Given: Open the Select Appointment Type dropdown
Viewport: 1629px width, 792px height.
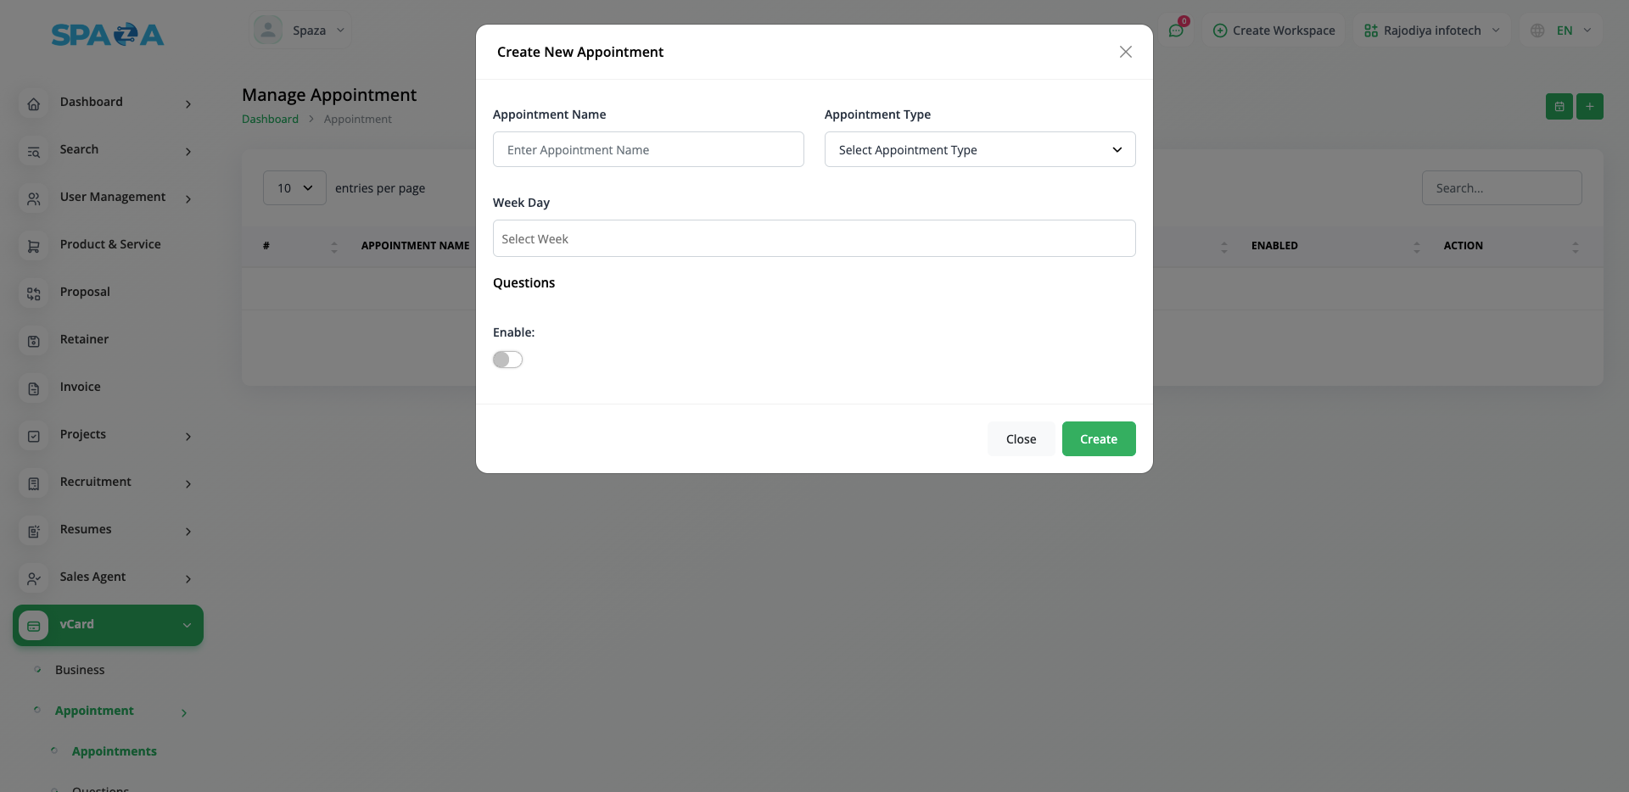Looking at the screenshot, I should (x=979, y=150).
